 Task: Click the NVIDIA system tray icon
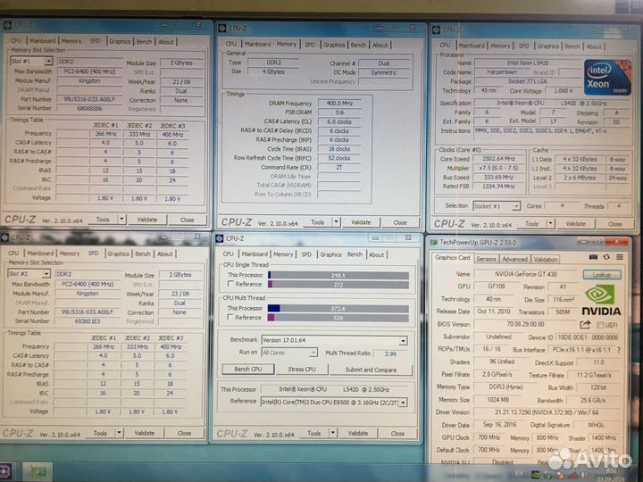pyautogui.click(x=535, y=476)
